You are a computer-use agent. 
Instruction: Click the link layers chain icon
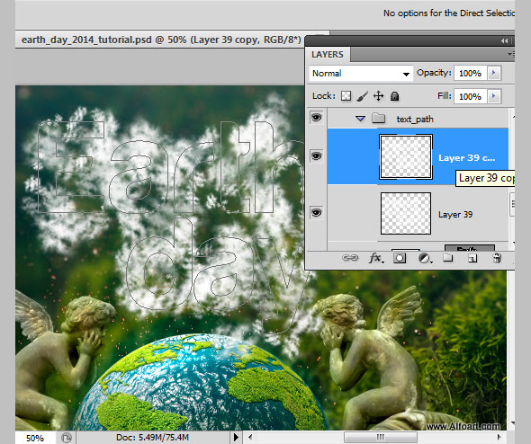coord(350,258)
